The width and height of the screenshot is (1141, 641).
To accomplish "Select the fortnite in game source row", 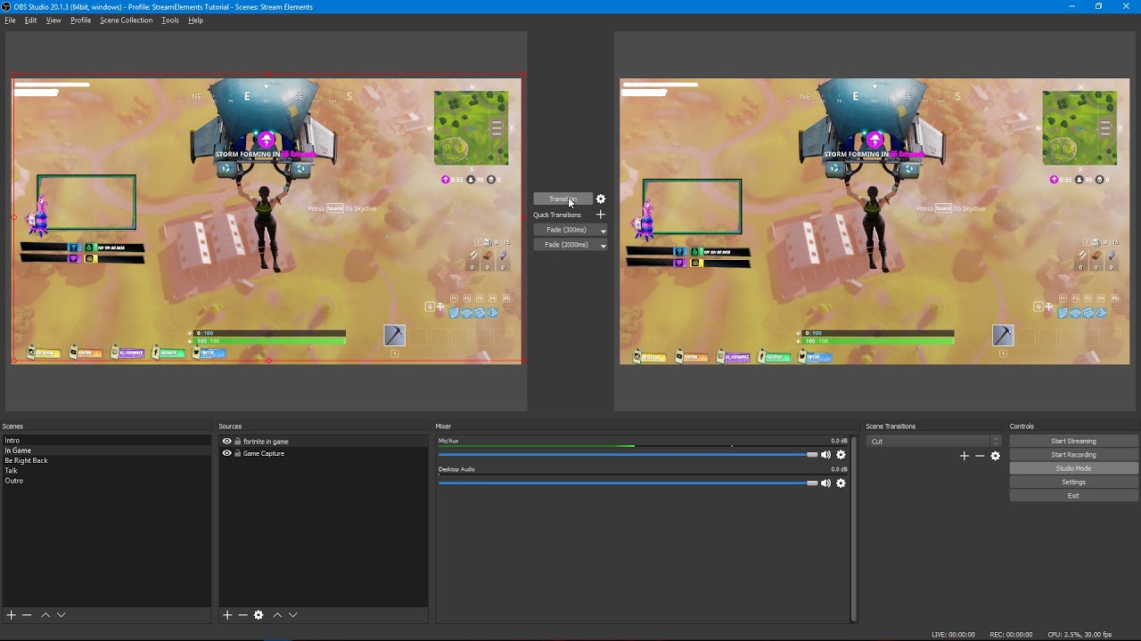I will click(x=324, y=442).
